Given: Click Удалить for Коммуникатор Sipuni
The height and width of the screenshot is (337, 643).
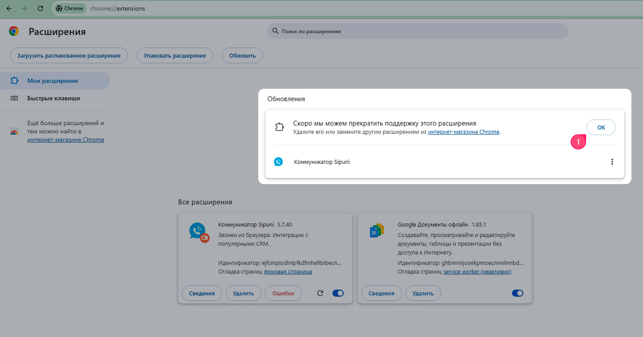Looking at the screenshot, I should [243, 293].
